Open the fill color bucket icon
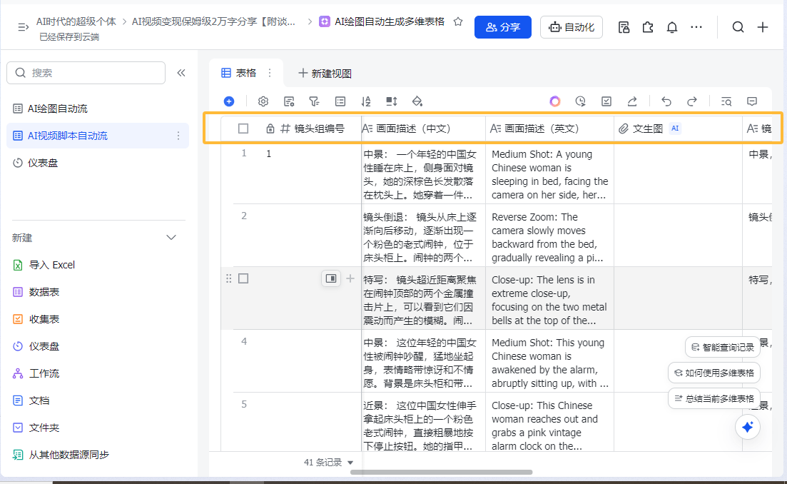The height and width of the screenshot is (484, 787). pyautogui.click(x=417, y=101)
